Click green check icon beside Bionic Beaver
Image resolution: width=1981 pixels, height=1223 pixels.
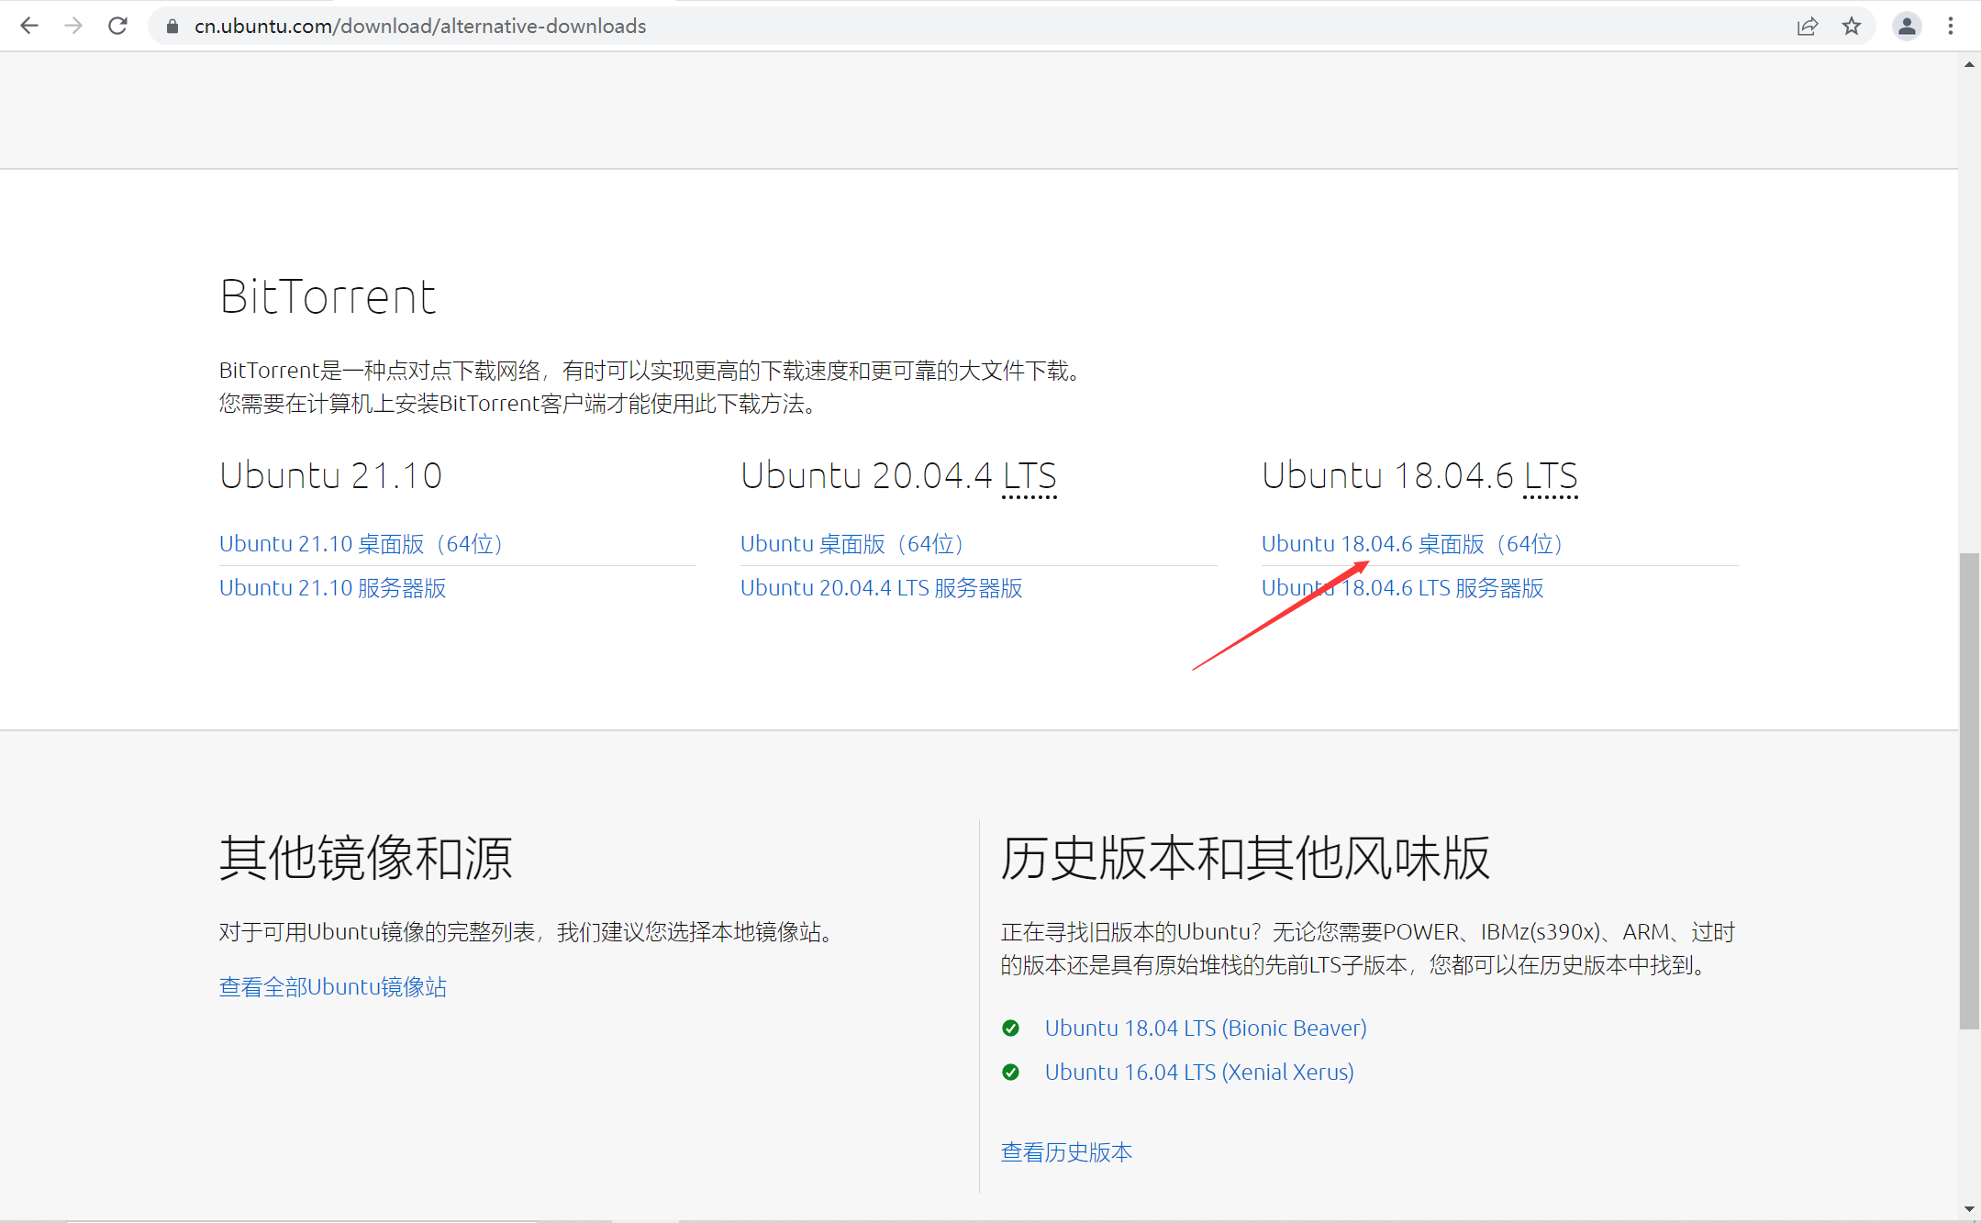(x=1011, y=1028)
